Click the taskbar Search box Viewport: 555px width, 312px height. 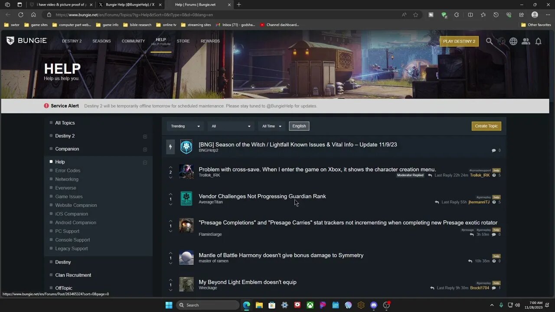click(208, 305)
